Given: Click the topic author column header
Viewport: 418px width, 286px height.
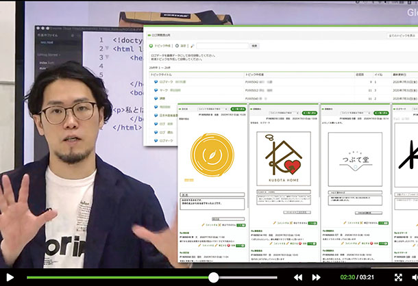Looking at the screenshot, I should point(254,75).
